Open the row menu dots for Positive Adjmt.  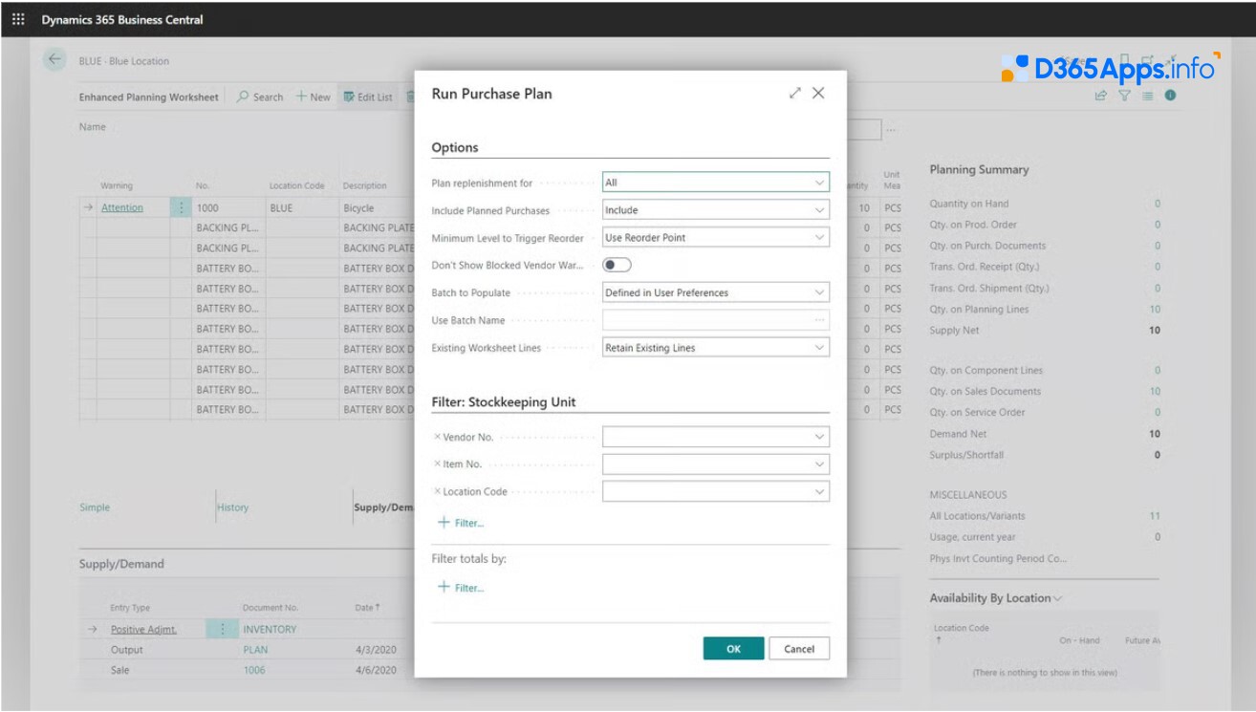(222, 629)
